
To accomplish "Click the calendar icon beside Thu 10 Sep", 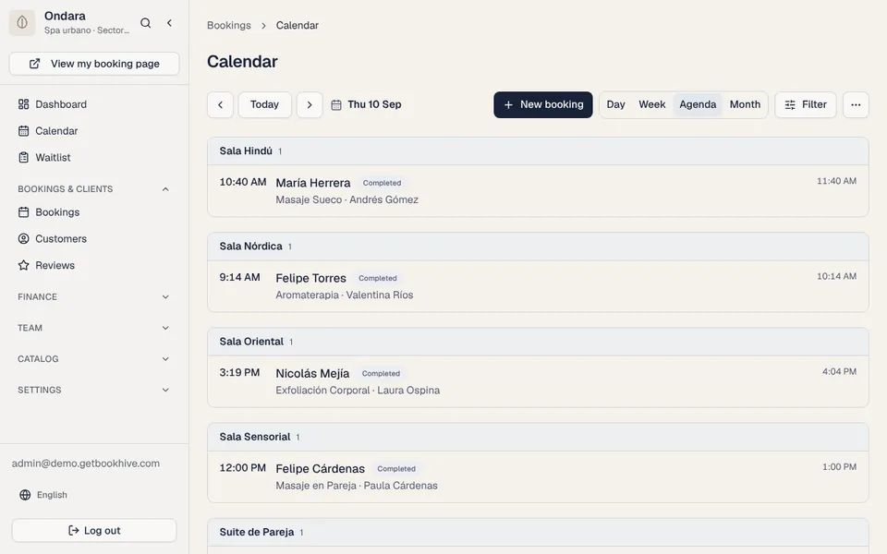I will click(336, 104).
